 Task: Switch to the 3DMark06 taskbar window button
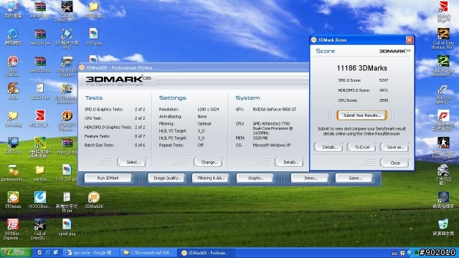coord(207,253)
